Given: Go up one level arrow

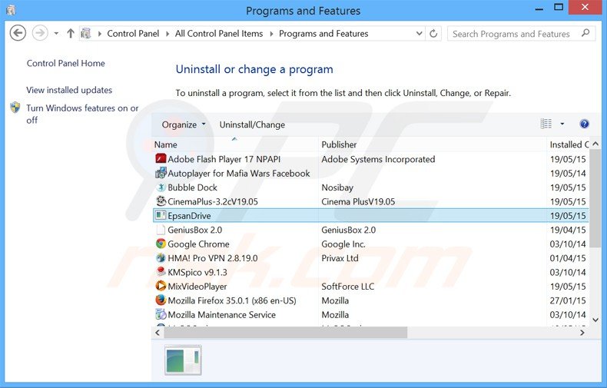Looking at the screenshot, I should click(x=71, y=33).
